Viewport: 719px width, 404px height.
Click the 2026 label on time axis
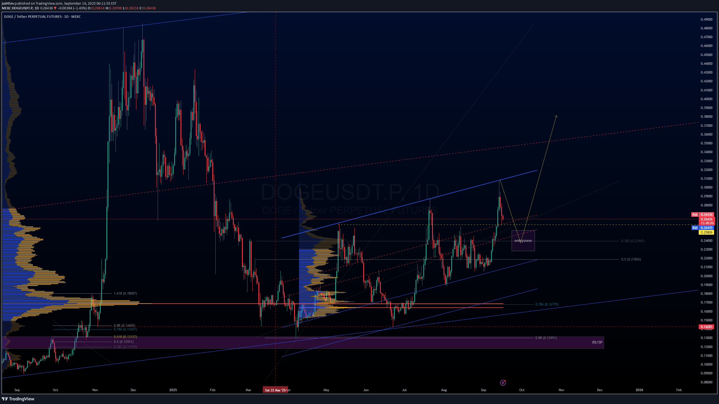639,390
